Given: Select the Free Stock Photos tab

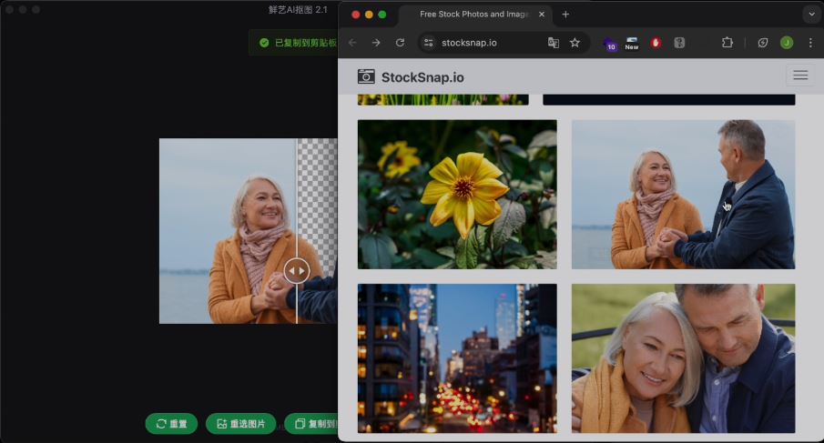Looking at the screenshot, I should (x=473, y=15).
